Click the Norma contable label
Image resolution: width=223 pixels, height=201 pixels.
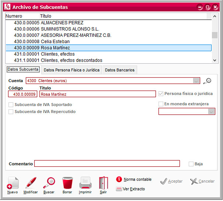tap(137, 179)
